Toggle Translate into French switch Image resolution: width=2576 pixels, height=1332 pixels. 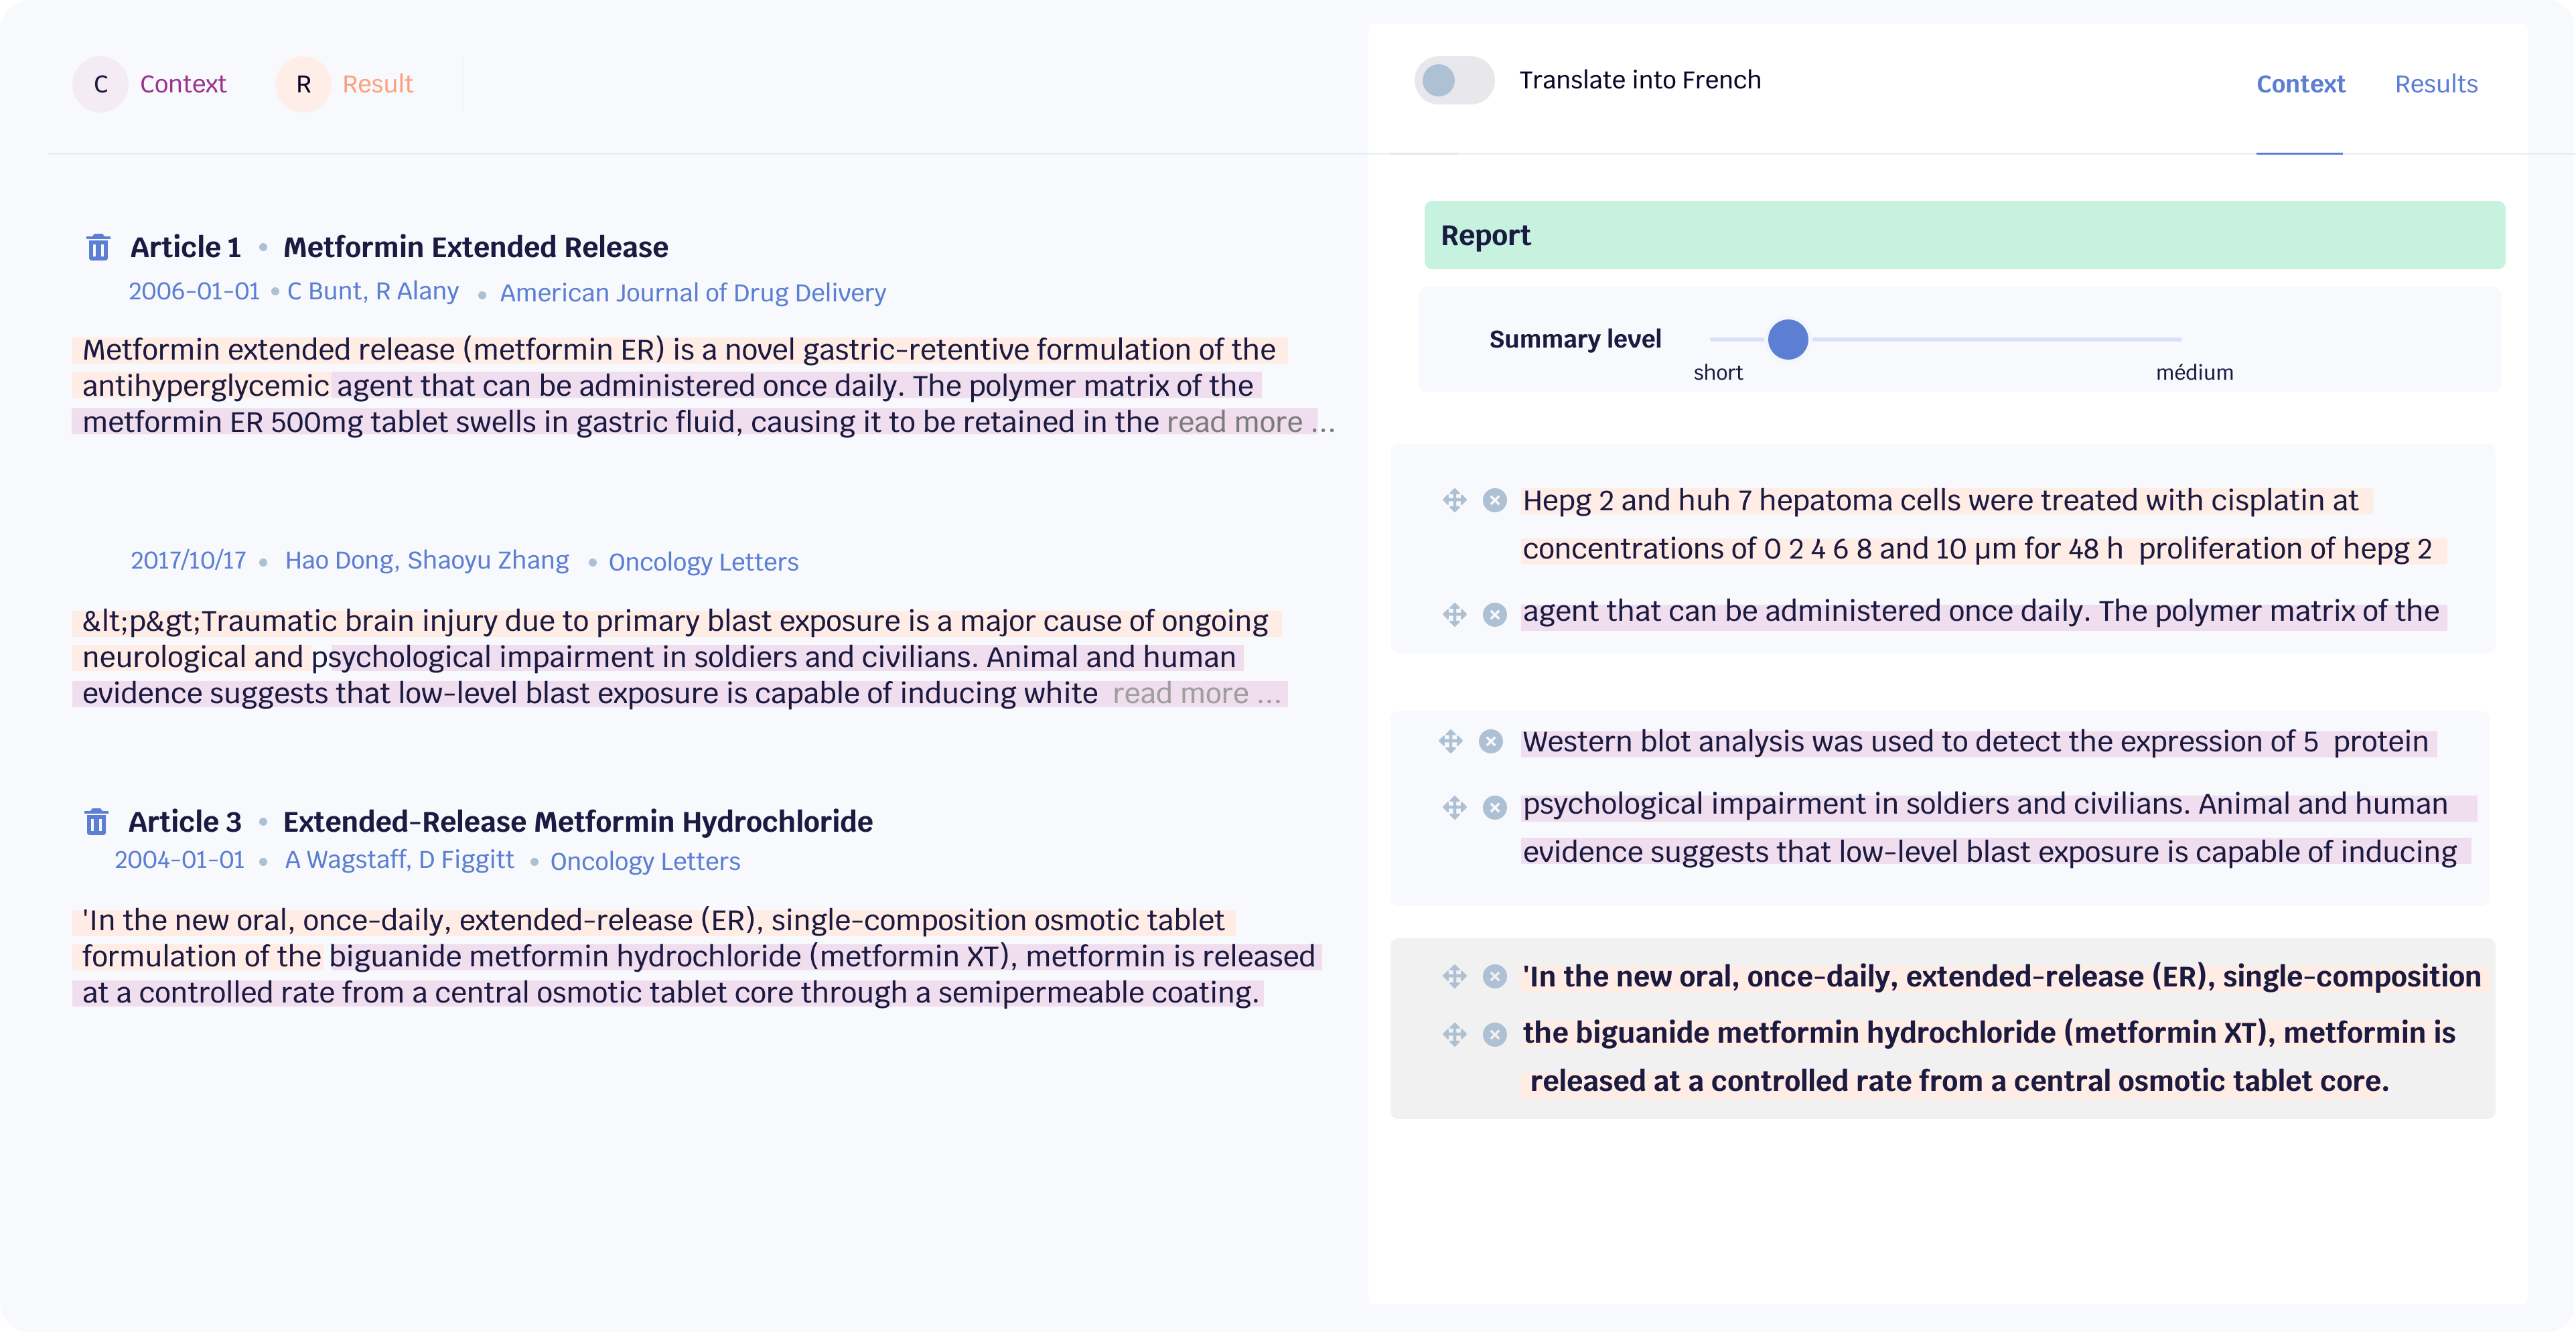tap(1454, 80)
